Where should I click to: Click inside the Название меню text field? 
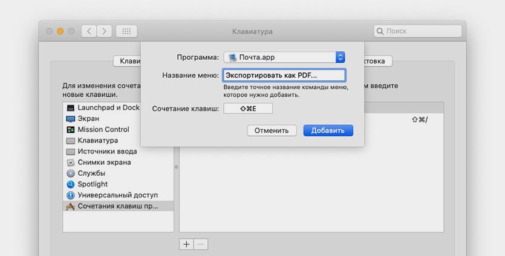pyautogui.click(x=284, y=75)
